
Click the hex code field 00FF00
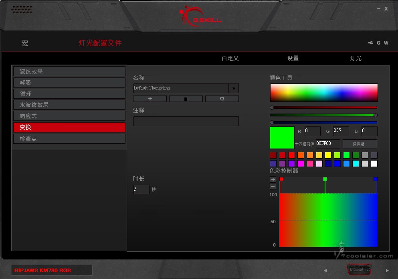[x=328, y=144]
